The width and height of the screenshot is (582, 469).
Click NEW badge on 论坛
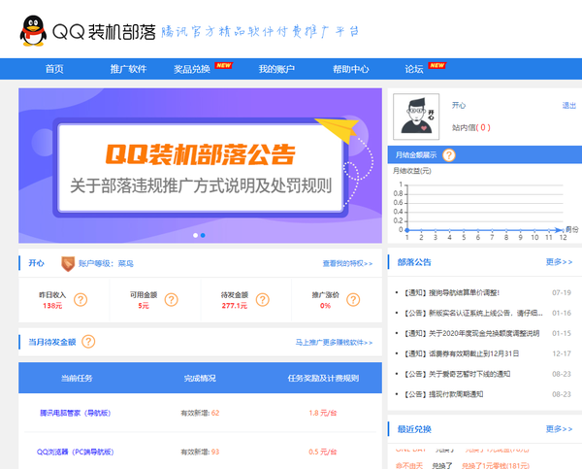tap(436, 65)
